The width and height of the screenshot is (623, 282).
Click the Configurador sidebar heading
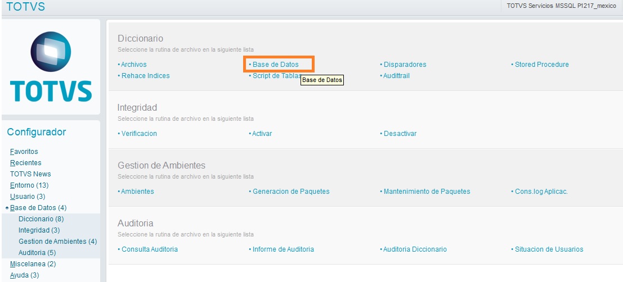click(x=37, y=132)
